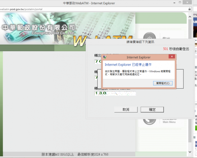Click the scroll up arrow of page scrollbar
This screenshot has width=197, height=158.
click(x=190, y=17)
